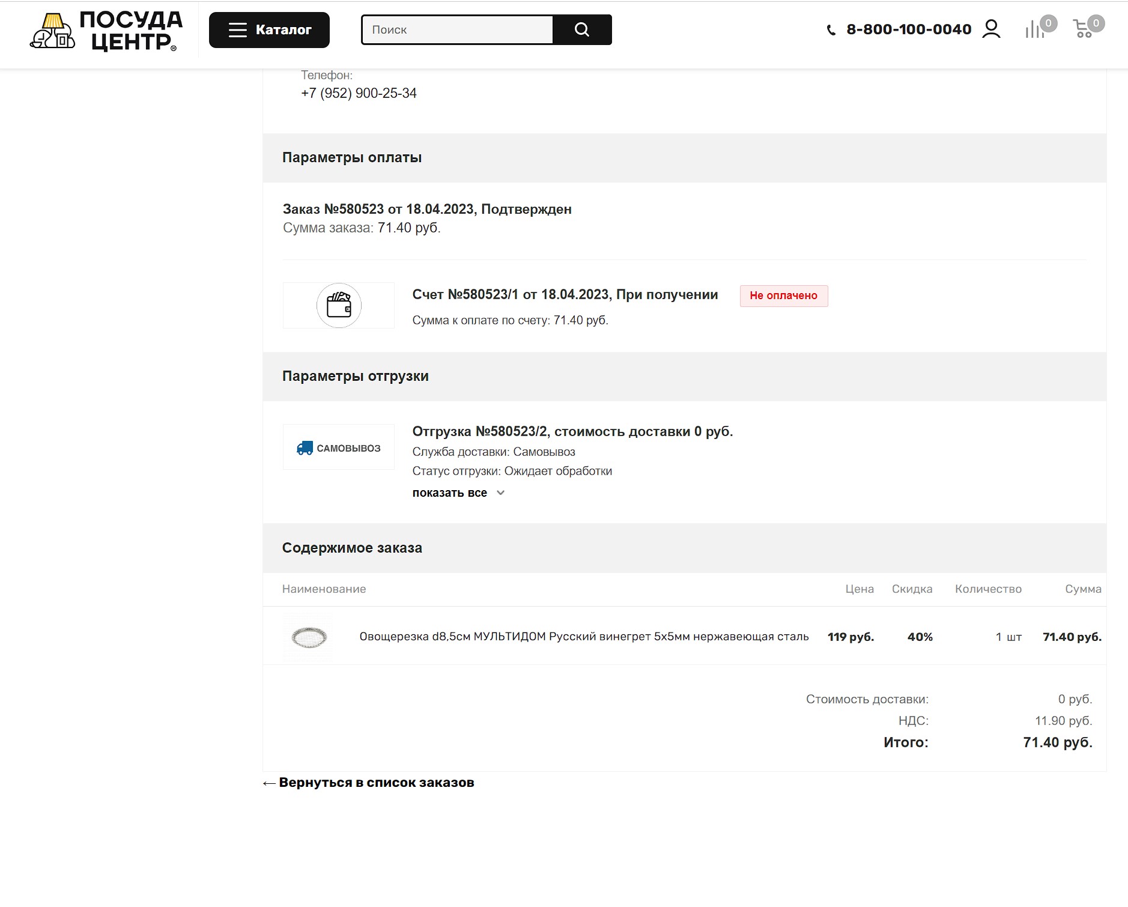Click the Количество column header
The width and height of the screenshot is (1128, 907).
[x=988, y=589]
